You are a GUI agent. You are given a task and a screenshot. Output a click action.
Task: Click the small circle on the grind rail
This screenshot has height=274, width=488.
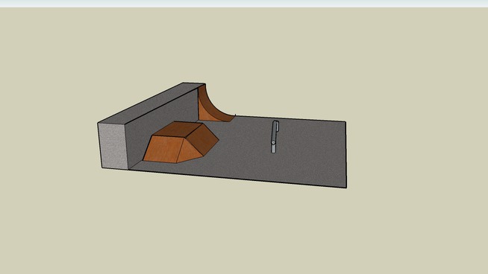273,143
